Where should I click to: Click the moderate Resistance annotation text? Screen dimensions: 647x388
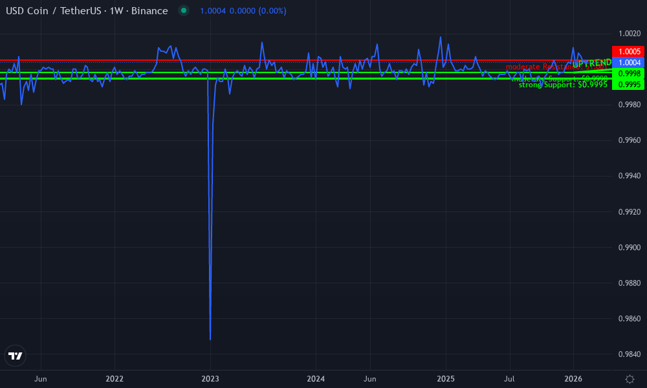(556, 67)
